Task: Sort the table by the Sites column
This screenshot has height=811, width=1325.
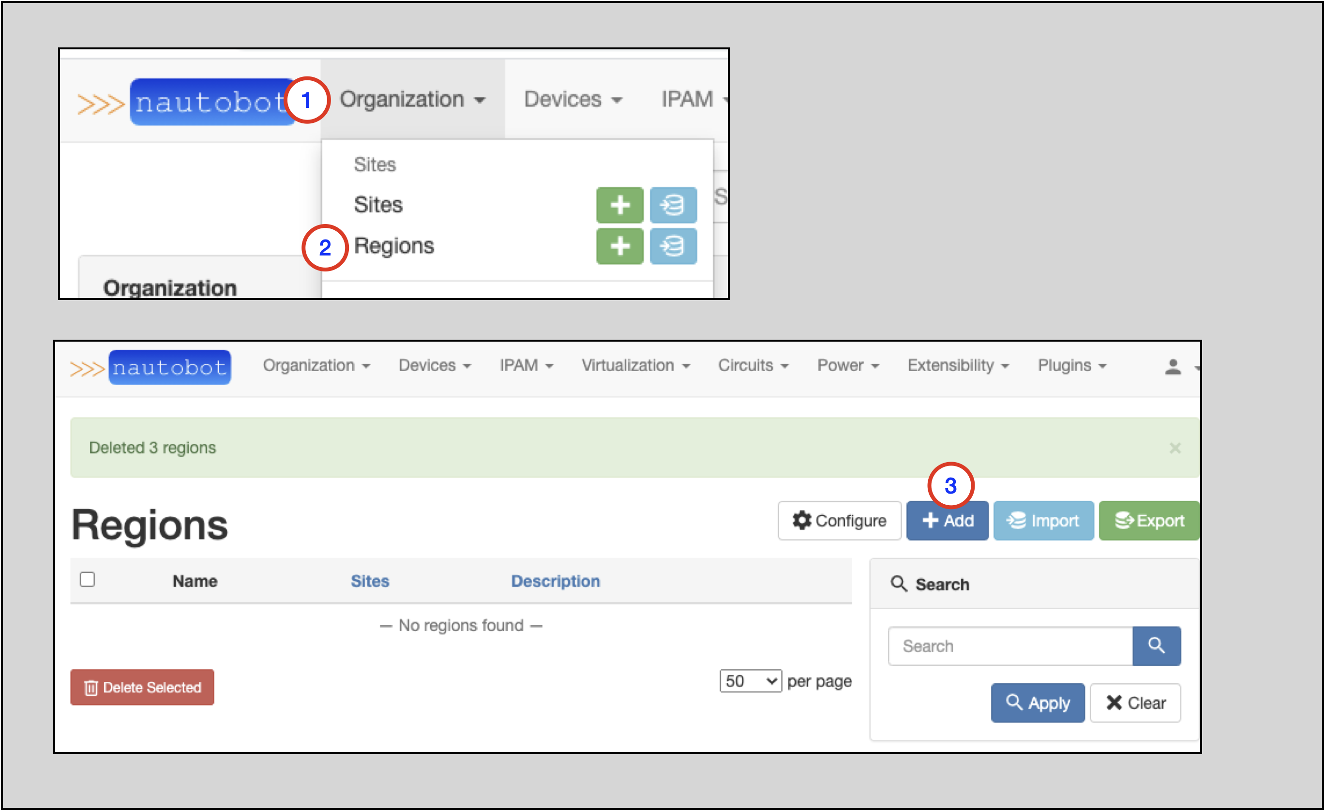Action: pyautogui.click(x=370, y=581)
